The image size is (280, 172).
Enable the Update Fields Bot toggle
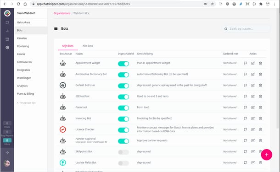click(x=123, y=163)
